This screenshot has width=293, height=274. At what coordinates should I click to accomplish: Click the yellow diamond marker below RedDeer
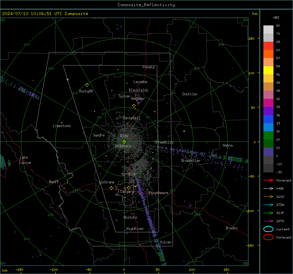point(134,106)
